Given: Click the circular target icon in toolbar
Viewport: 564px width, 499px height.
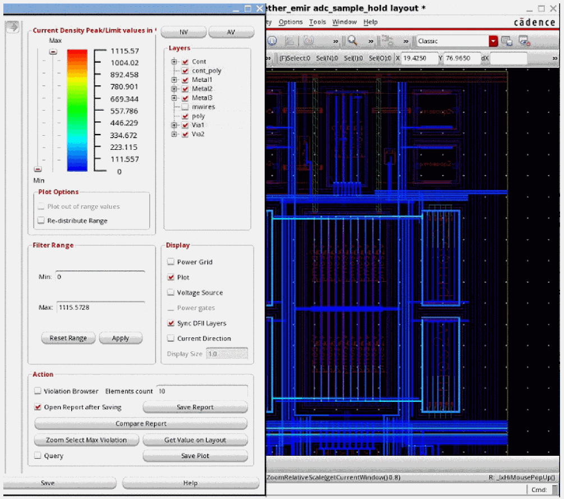Looking at the screenshot, I should 309,41.
